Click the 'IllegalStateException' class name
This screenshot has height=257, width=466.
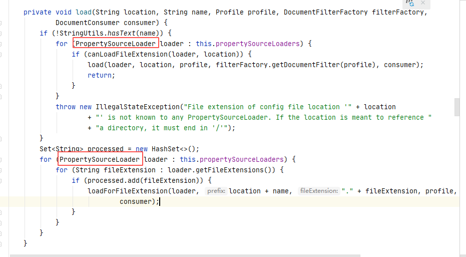pyautogui.click(x=138, y=107)
